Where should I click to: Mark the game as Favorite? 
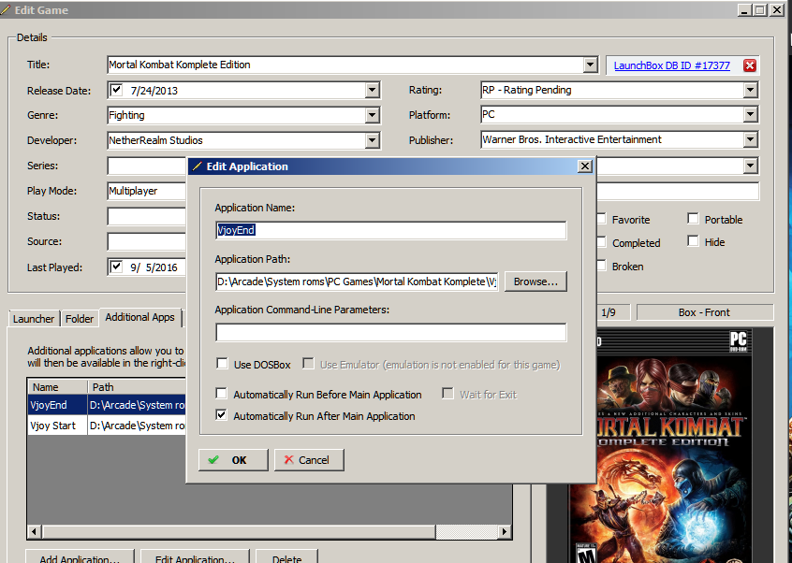pos(601,219)
